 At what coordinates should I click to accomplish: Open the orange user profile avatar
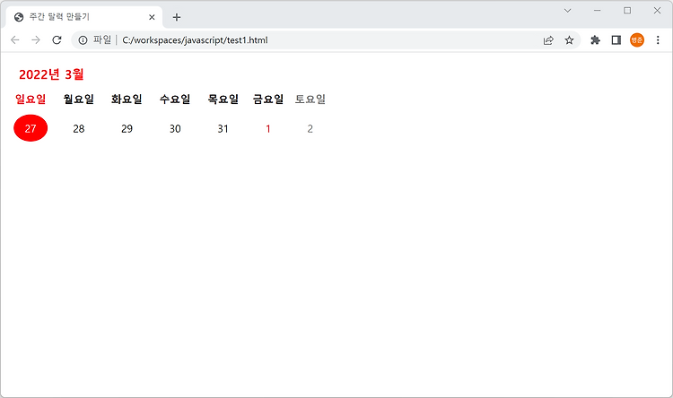pyautogui.click(x=637, y=39)
